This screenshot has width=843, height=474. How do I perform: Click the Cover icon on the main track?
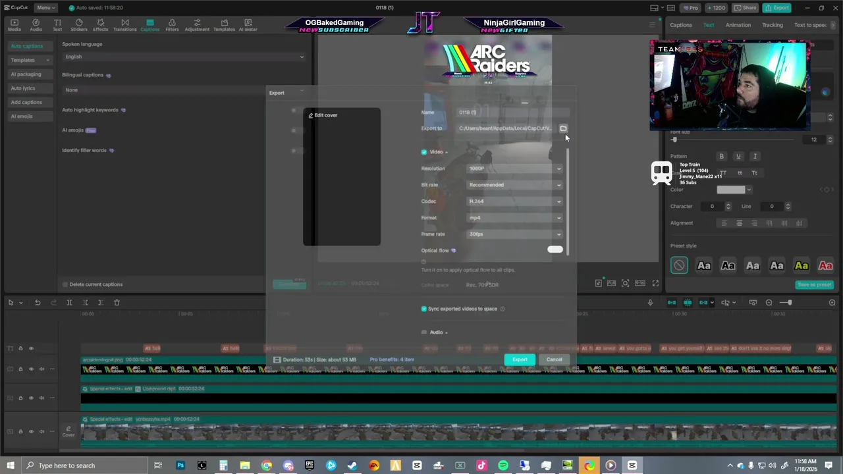68,431
